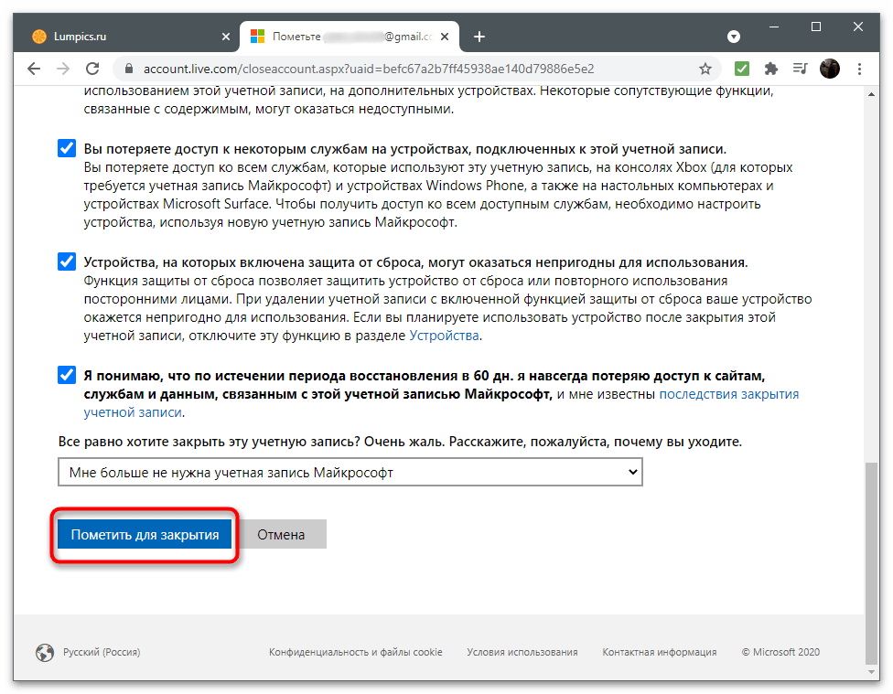Viewport: 893px width, 694px height.
Task: Expand the reason for leaving dropdown
Action: coord(350,472)
